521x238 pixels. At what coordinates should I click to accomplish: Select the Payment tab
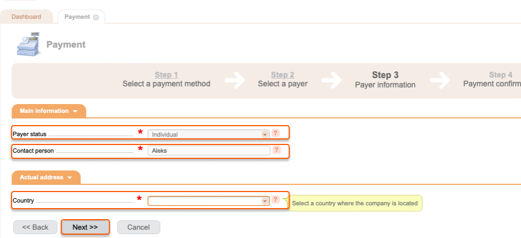77,17
